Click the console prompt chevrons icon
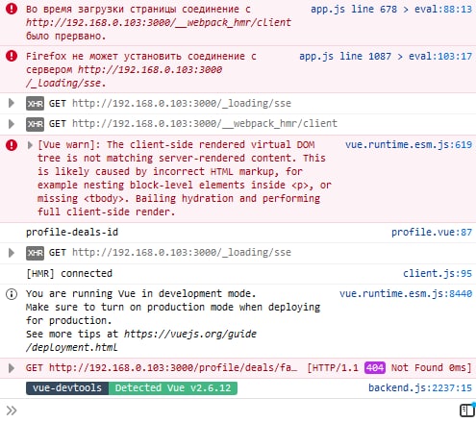Screen dimensions: 476x448 [x=12, y=411]
